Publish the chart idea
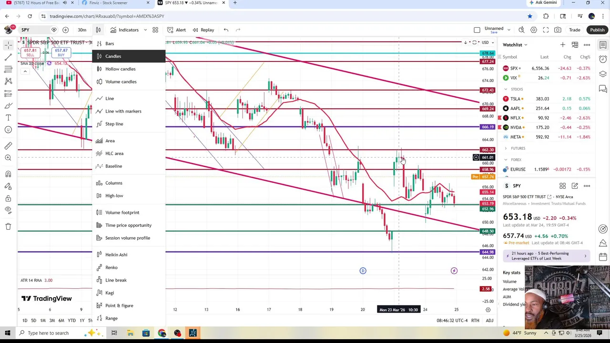 (x=597, y=30)
